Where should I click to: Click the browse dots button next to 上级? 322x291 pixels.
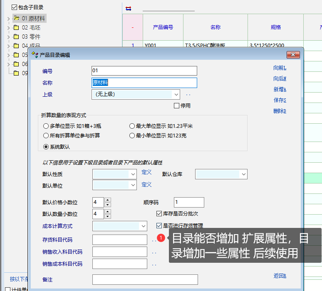pos(188,95)
